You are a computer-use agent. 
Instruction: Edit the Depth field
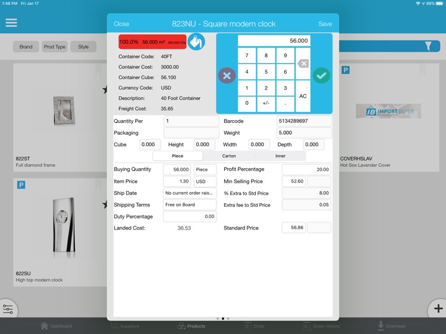coord(314,144)
